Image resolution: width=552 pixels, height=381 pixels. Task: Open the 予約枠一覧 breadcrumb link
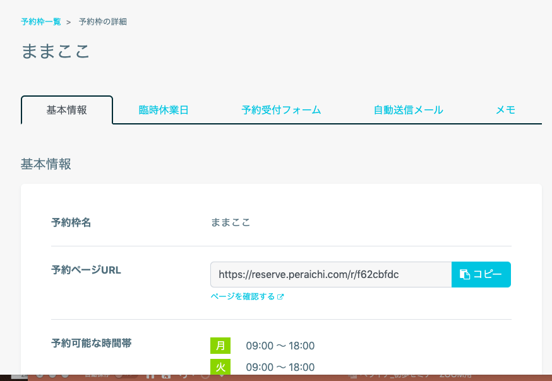tap(41, 22)
